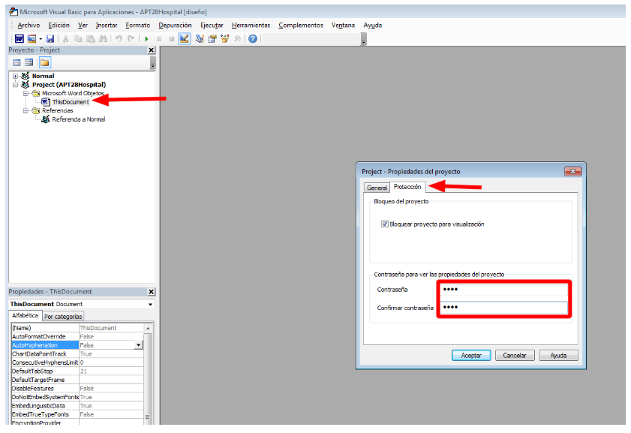Open Object Browser toolbar icon
This screenshot has width=631, height=433.
pos(224,38)
